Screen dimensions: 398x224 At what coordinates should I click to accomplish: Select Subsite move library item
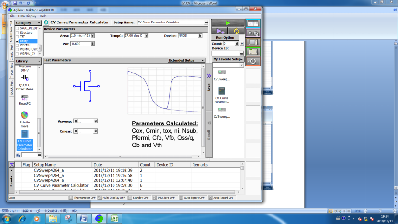(x=24, y=119)
